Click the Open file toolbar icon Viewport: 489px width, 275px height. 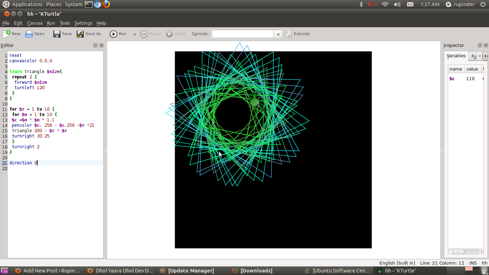(35, 34)
